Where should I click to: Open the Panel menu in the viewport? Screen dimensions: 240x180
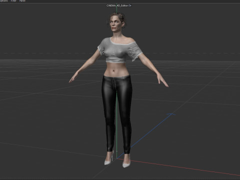click(22, 1)
